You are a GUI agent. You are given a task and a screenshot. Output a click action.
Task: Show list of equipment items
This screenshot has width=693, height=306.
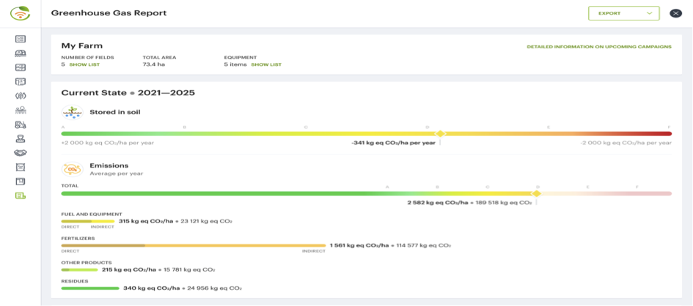pyautogui.click(x=266, y=64)
